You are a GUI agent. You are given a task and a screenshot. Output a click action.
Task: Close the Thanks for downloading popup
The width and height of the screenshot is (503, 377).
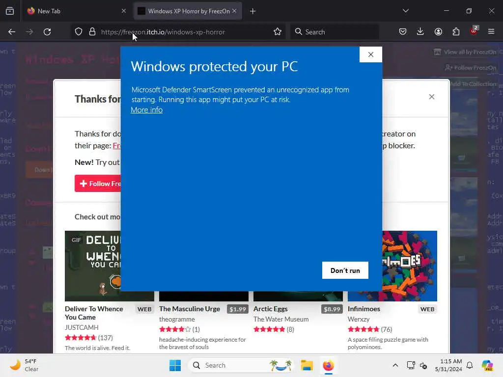click(432, 97)
